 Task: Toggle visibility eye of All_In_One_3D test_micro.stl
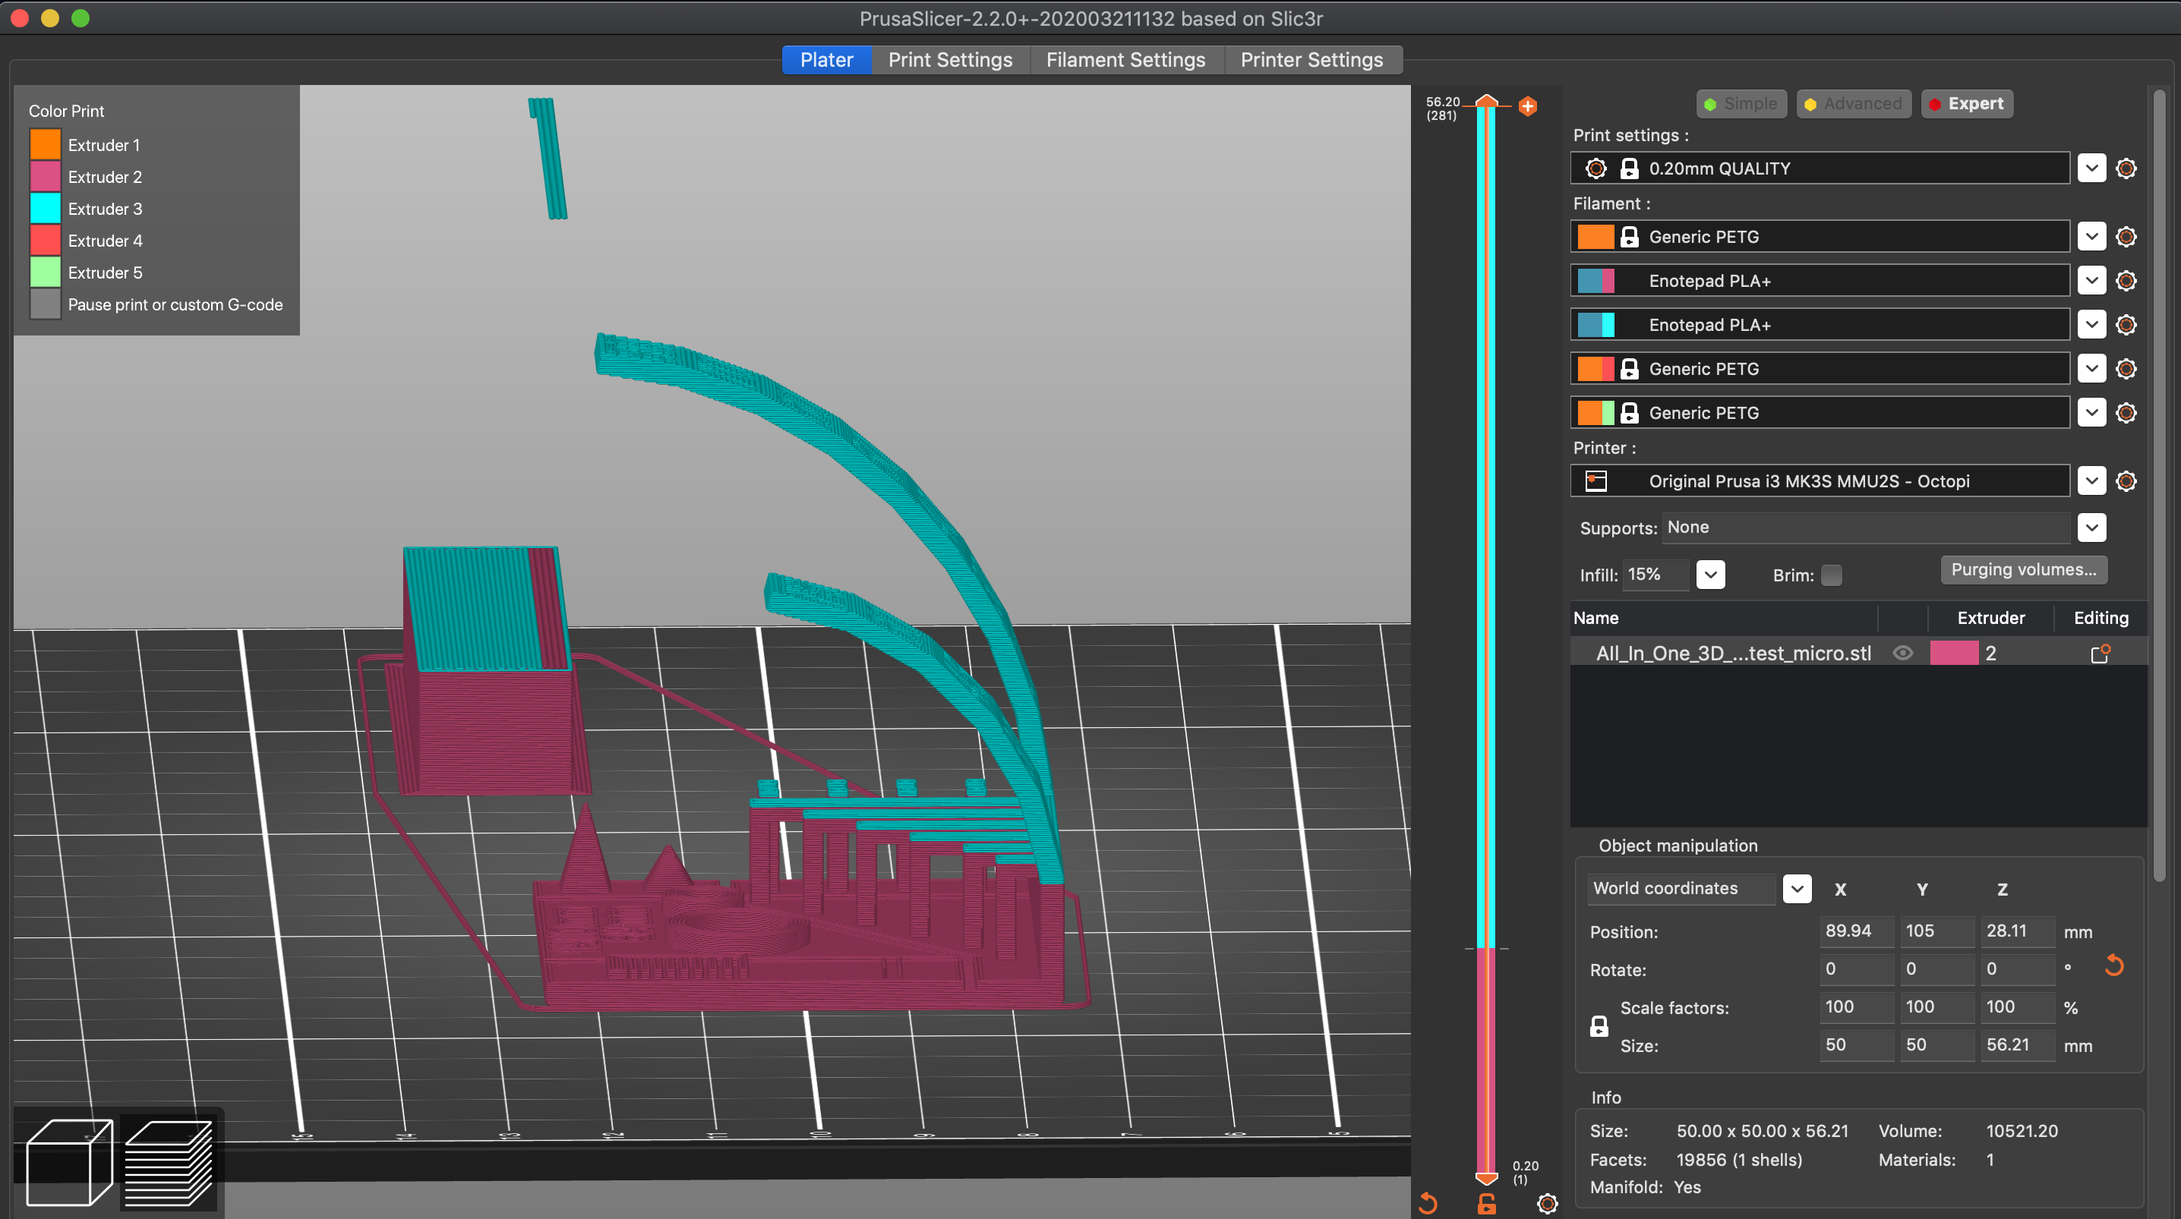tap(1902, 653)
